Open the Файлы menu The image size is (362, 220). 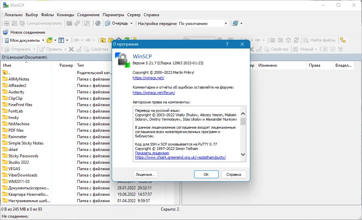47,15
